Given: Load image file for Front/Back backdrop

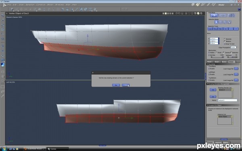Looking at the screenshot, I should pyautogui.click(x=236, y=68).
